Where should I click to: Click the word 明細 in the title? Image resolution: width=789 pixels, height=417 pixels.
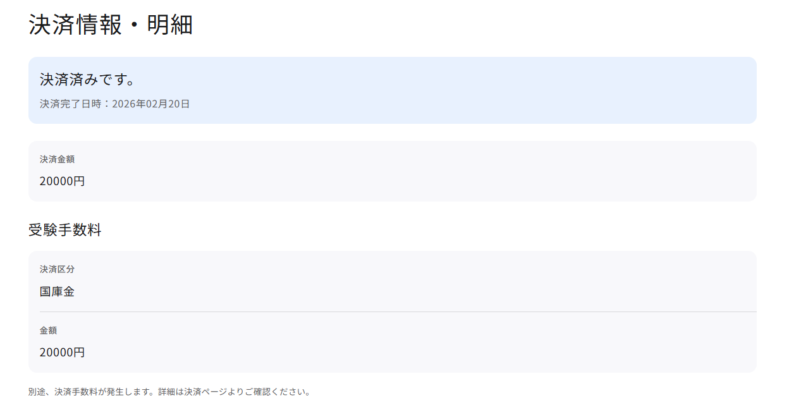[x=170, y=25]
